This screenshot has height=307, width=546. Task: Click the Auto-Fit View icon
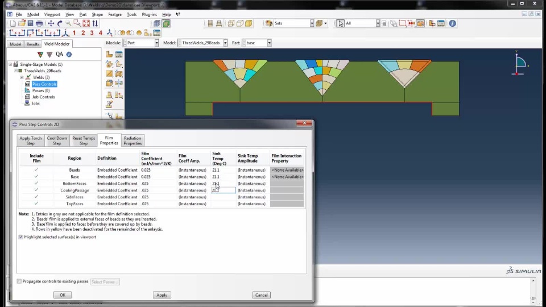[86, 23]
